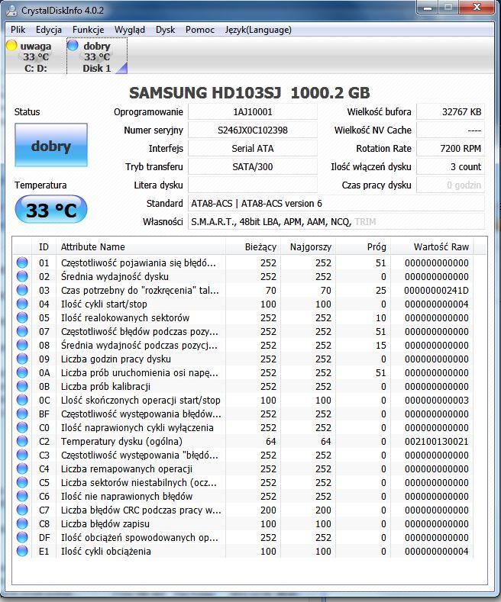Click the Próg column header
501x602 pixels.
click(363, 247)
